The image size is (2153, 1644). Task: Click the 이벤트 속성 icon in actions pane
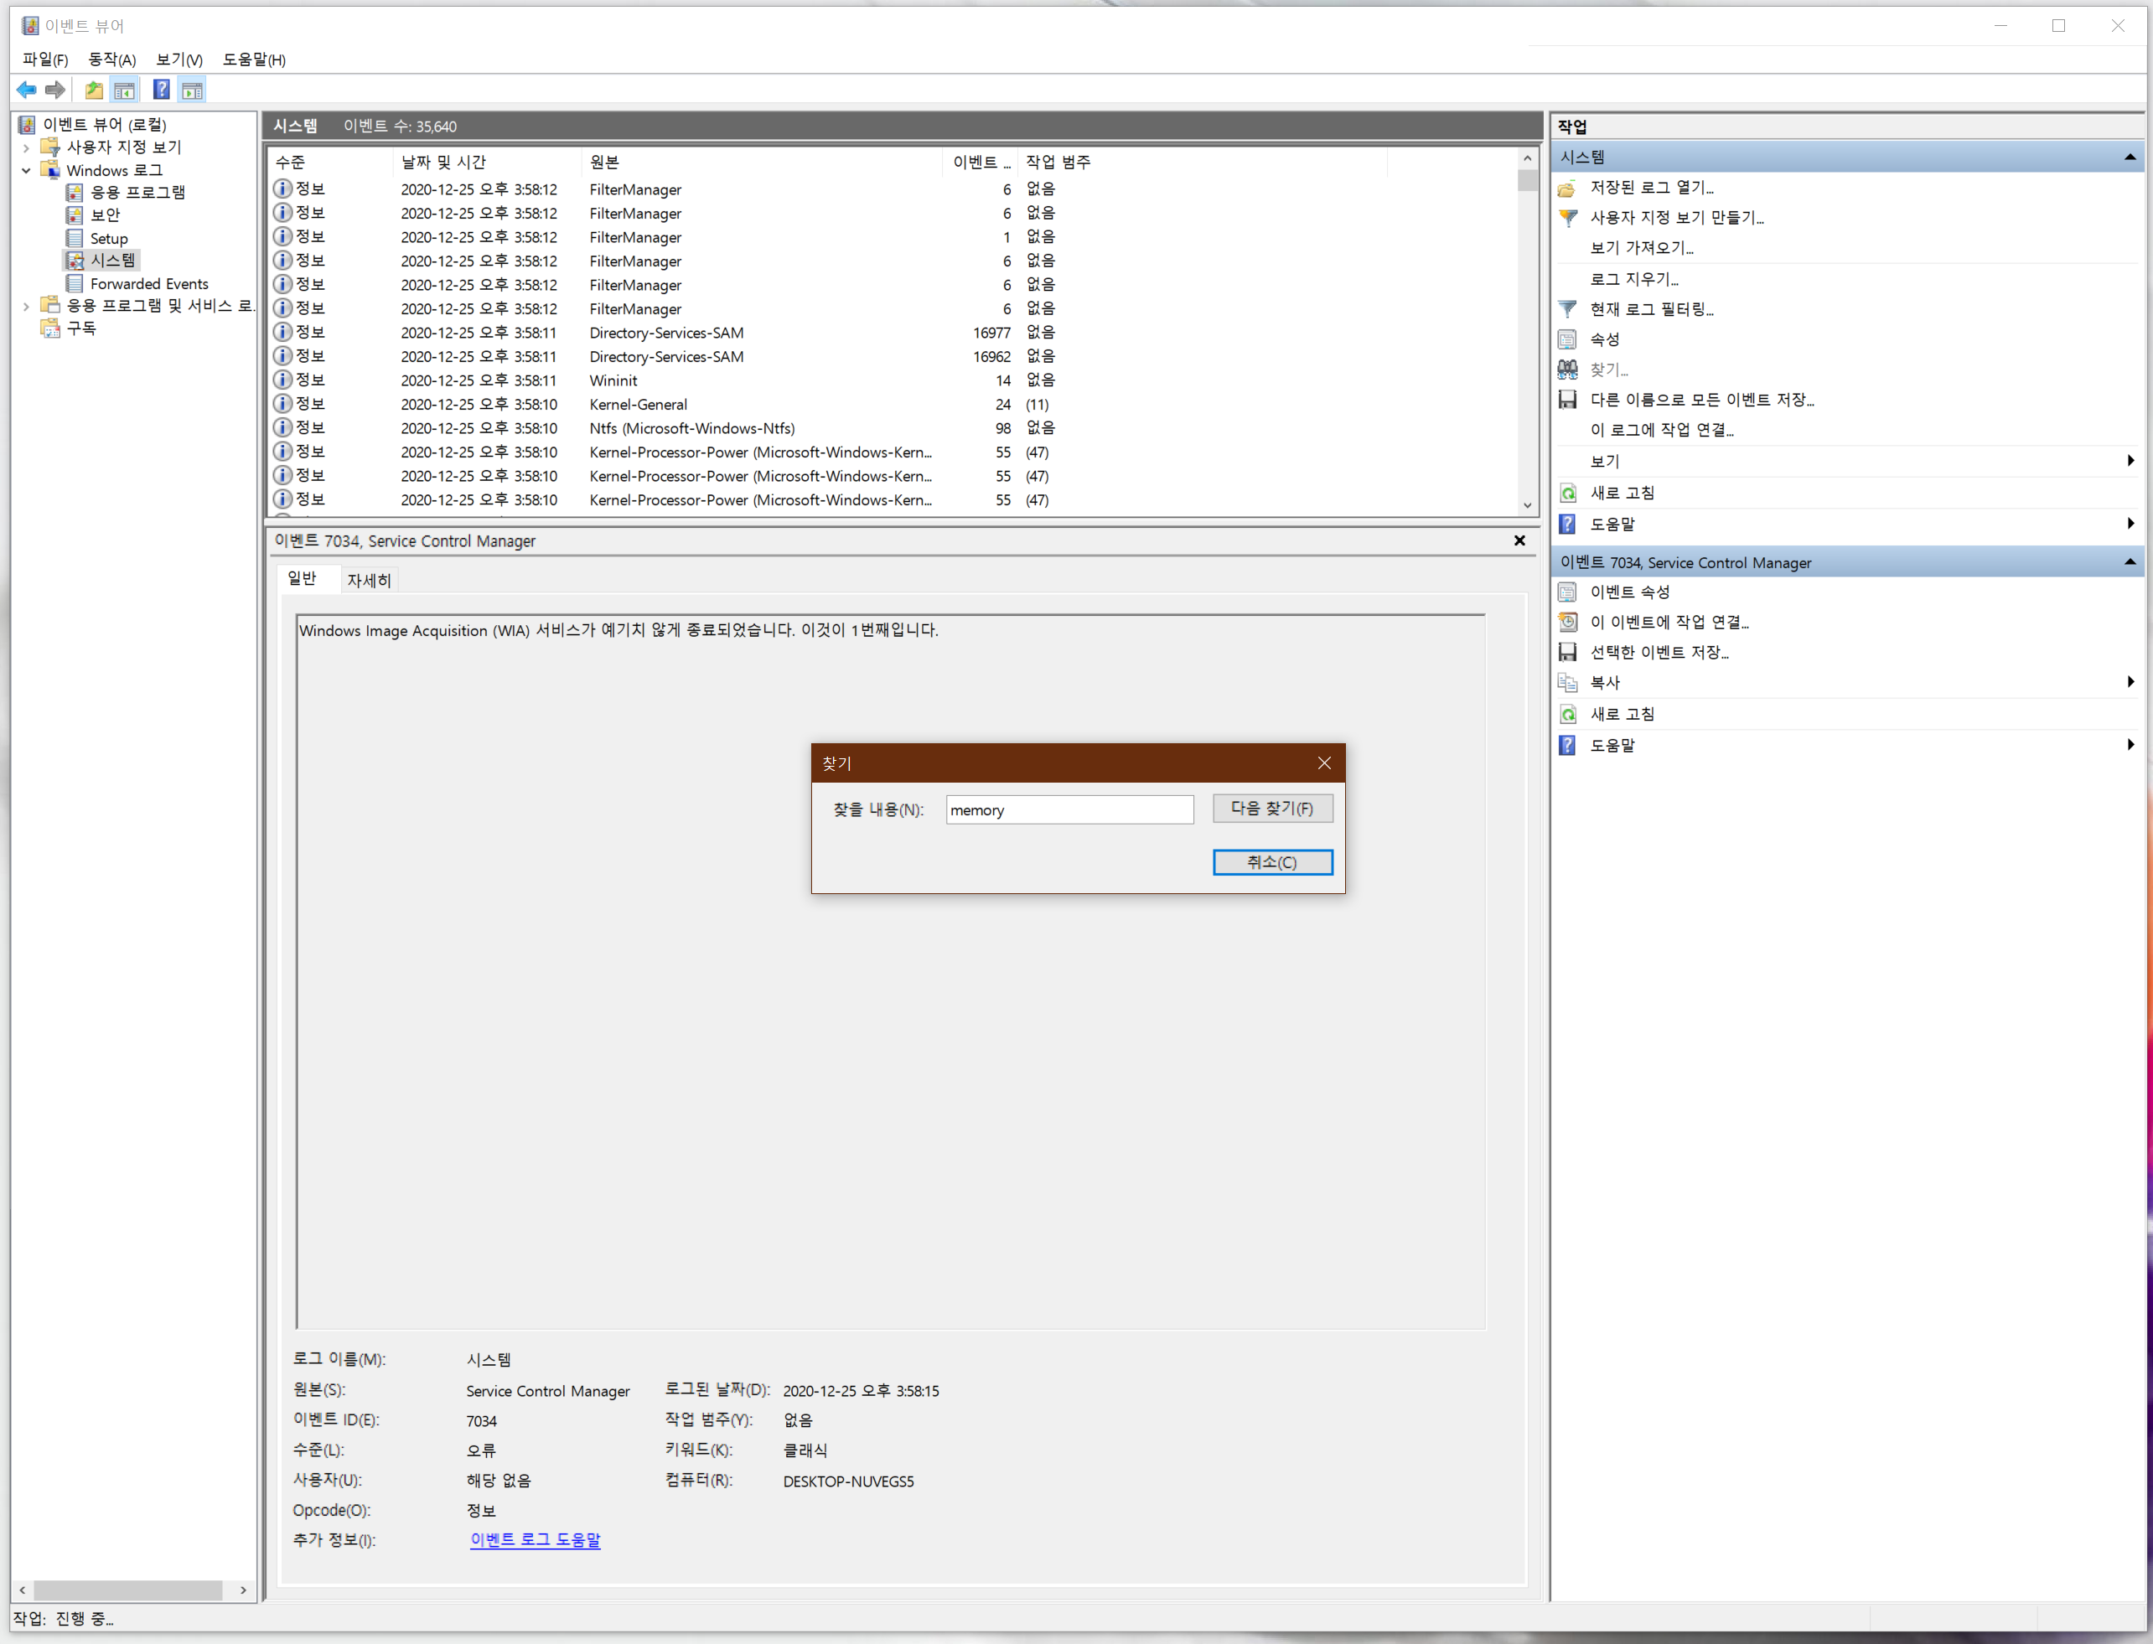[1568, 592]
